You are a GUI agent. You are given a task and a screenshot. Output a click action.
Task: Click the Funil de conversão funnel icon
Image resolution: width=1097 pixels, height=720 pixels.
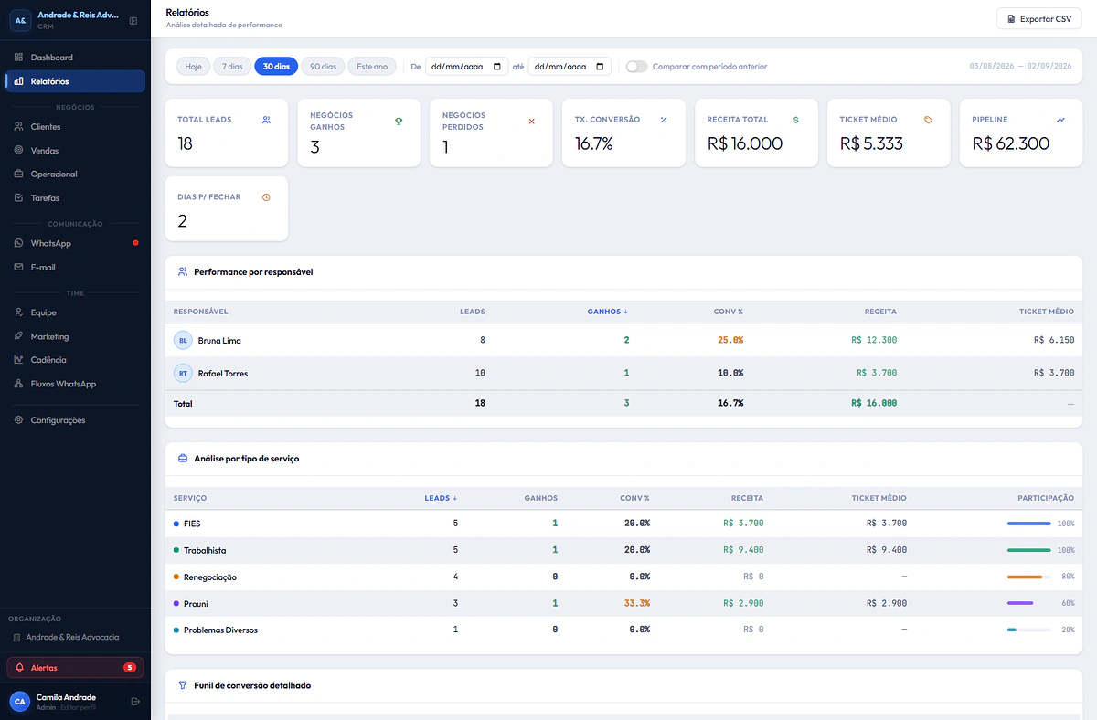(x=183, y=685)
